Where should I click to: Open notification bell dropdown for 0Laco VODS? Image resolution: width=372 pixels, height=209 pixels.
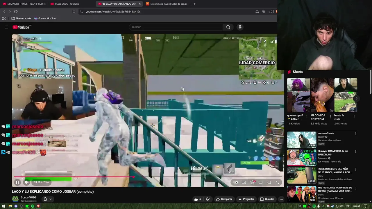point(48,199)
